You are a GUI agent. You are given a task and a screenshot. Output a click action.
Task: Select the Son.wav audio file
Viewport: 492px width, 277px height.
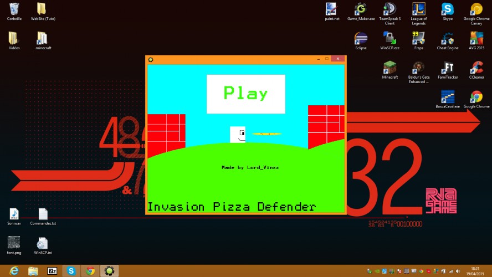(x=14, y=217)
